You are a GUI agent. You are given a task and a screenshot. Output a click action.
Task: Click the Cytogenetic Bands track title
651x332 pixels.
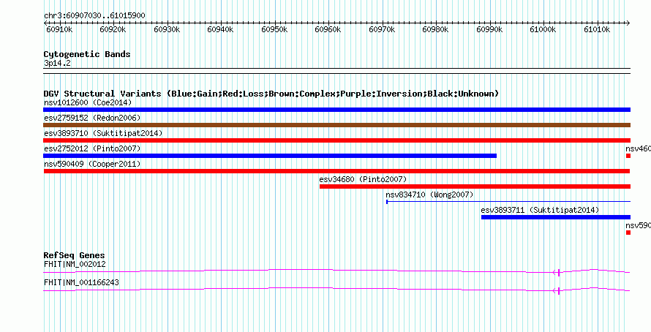(87, 54)
